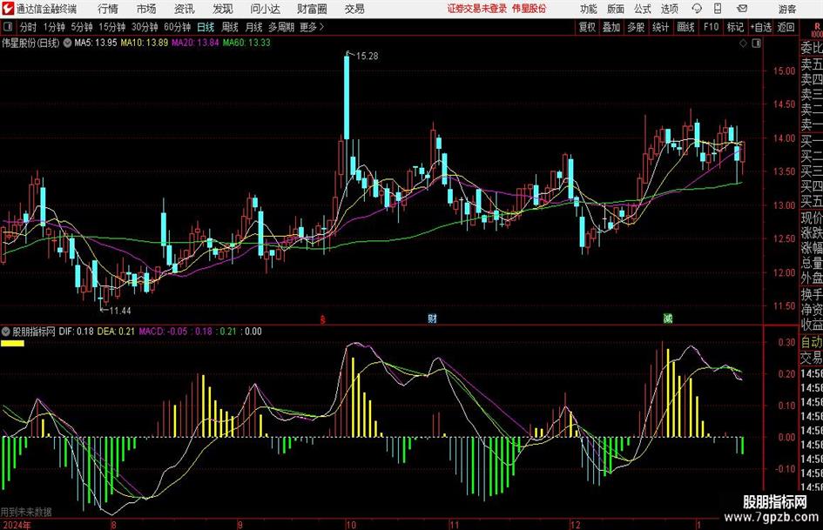Open the 问小达 menu
Viewport: 823px width, 530px height.
265,9
